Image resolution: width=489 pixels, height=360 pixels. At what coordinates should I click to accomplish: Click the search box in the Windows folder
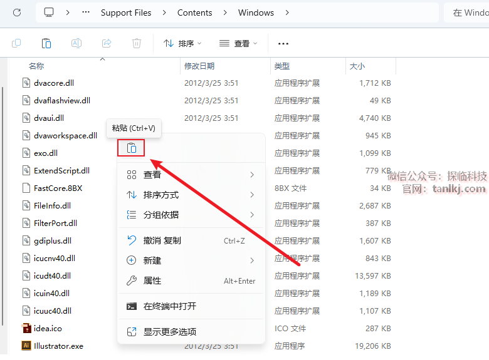pyautogui.click(x=467, y=13)
